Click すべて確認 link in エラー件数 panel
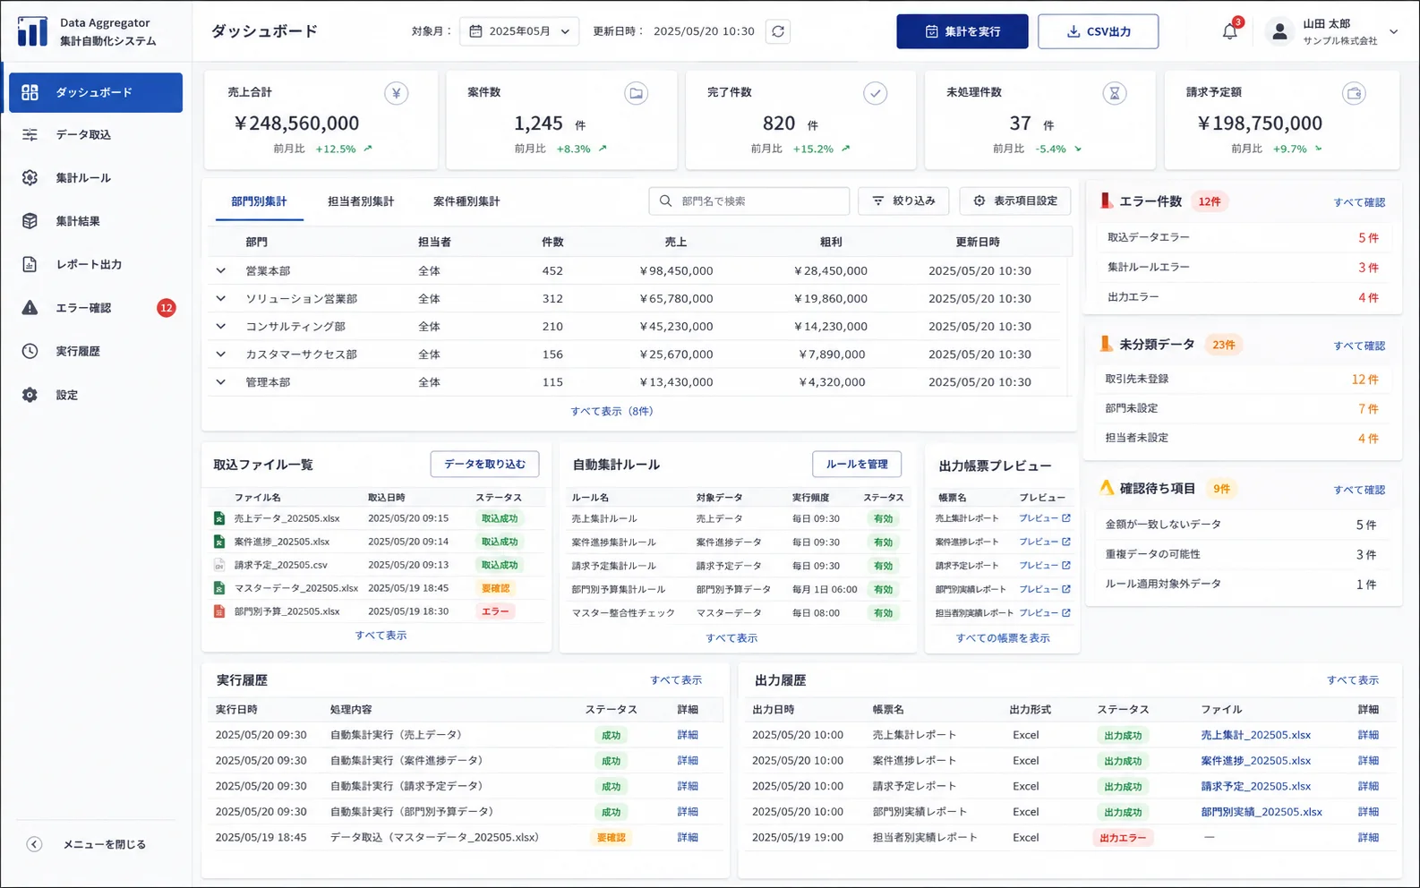 (x=1359, y=202)
